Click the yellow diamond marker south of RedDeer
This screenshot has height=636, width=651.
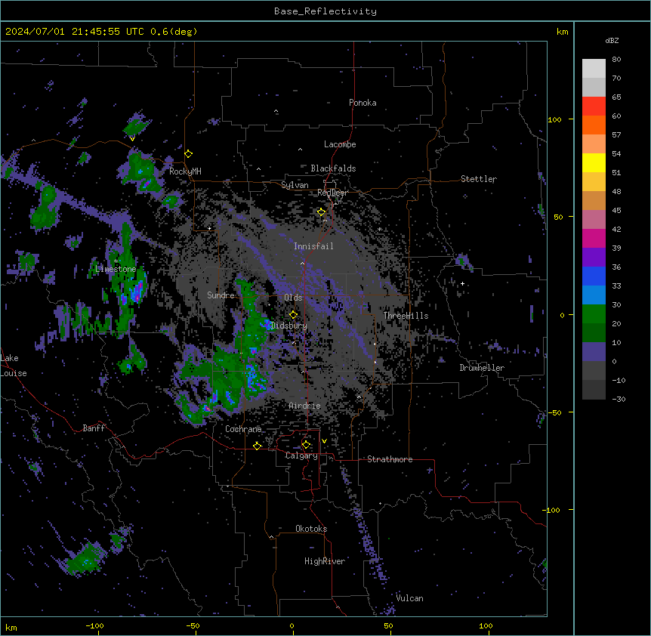click(x=322, y=212)
